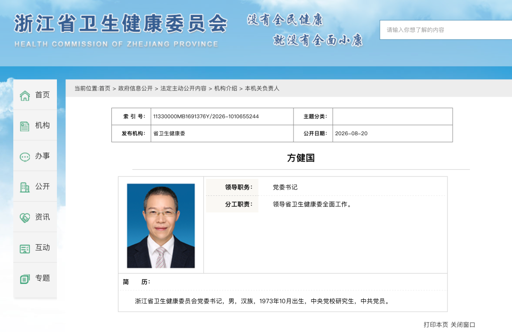
Task: Click the 资讯 handshake heart icon
Action: [x=25, y=218]
